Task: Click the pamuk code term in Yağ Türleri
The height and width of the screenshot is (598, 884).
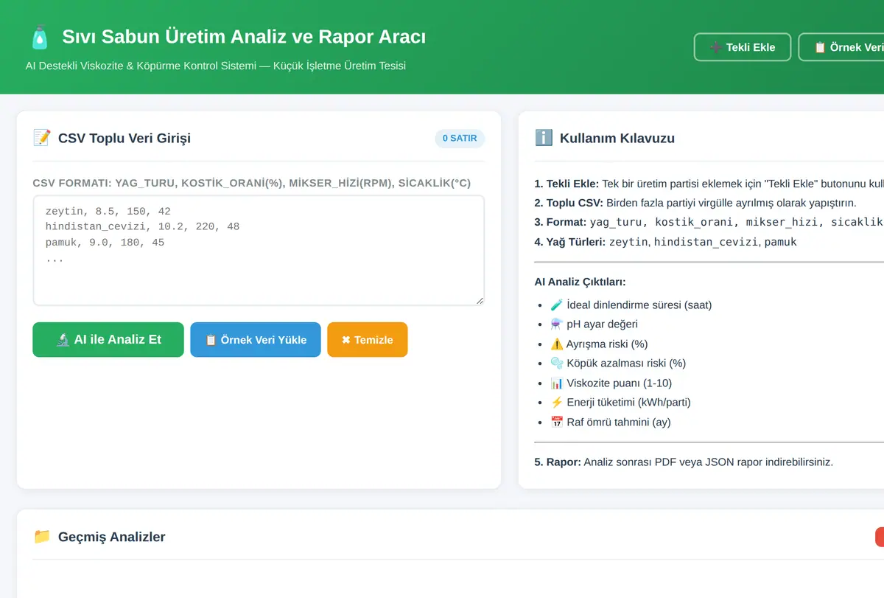Action: point(781,242)
